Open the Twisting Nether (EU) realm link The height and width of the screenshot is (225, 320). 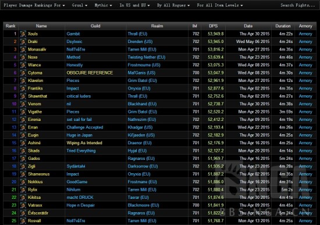[146, 57]
